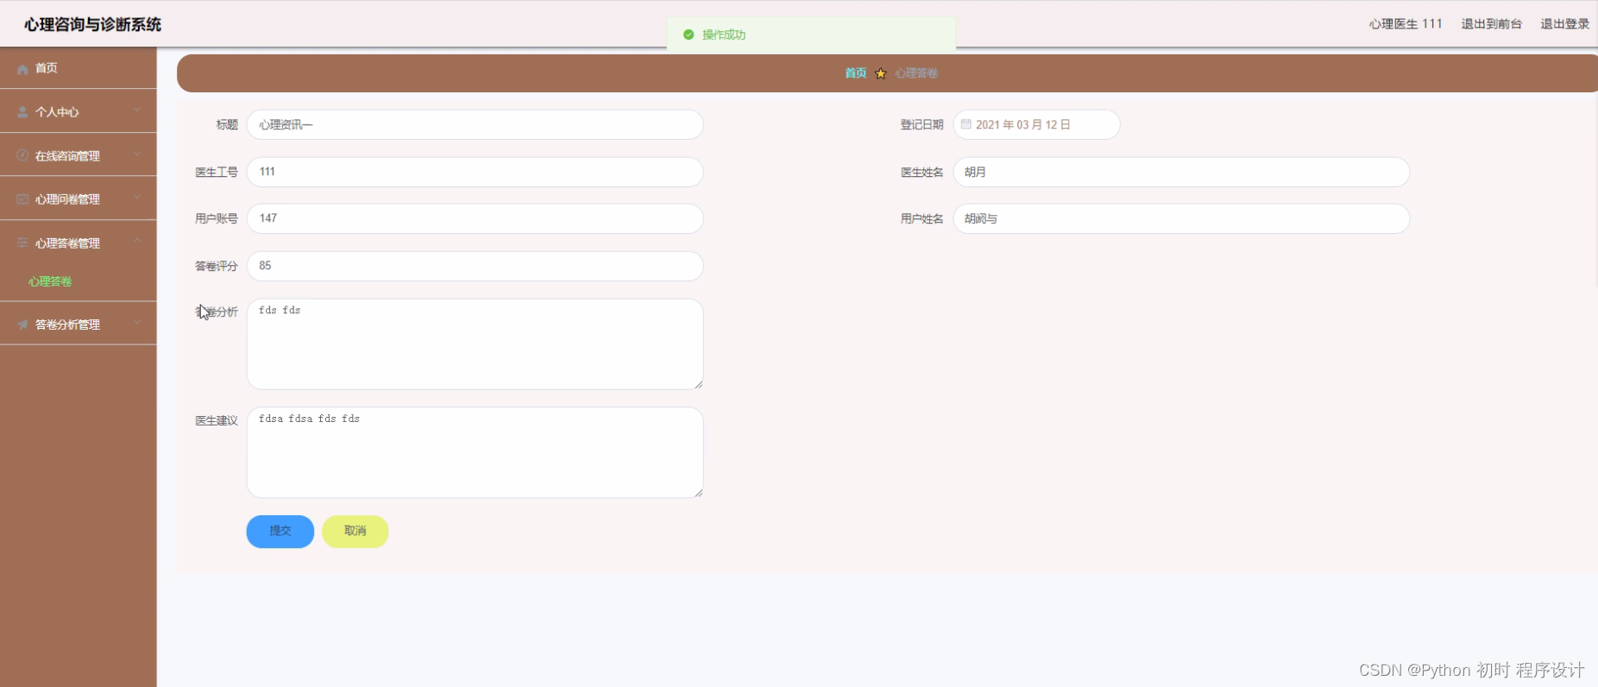Click the 医生建议 text area
The width and height of the screenshot is (1598, 687).
[475, 452]
